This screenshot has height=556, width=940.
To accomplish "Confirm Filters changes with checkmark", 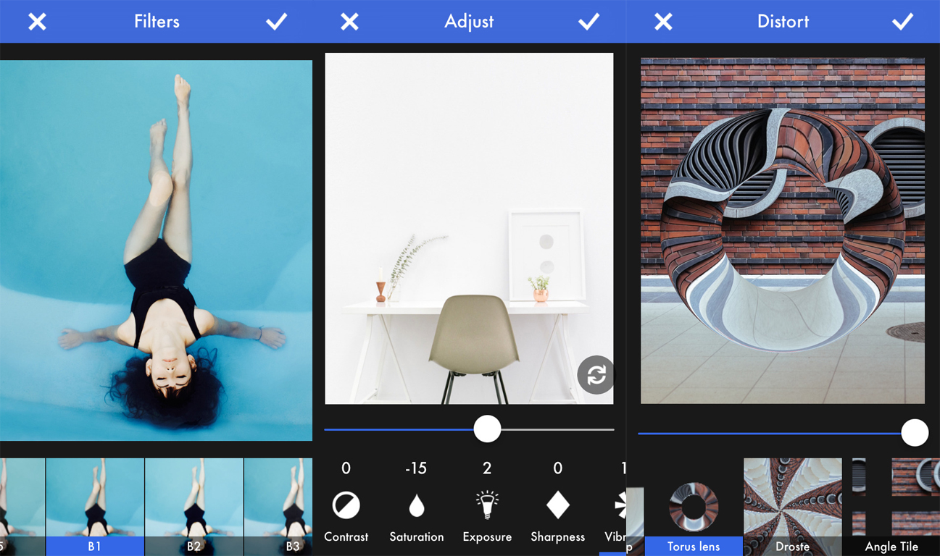I will pos(276,22).
